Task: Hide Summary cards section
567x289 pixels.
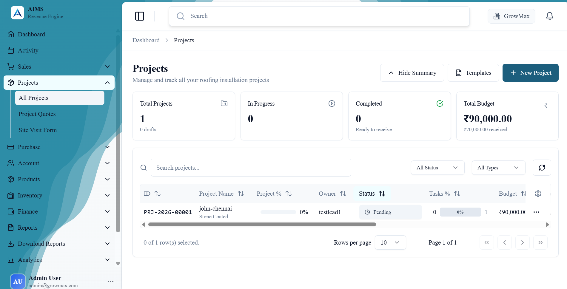Action: (412, 73)
